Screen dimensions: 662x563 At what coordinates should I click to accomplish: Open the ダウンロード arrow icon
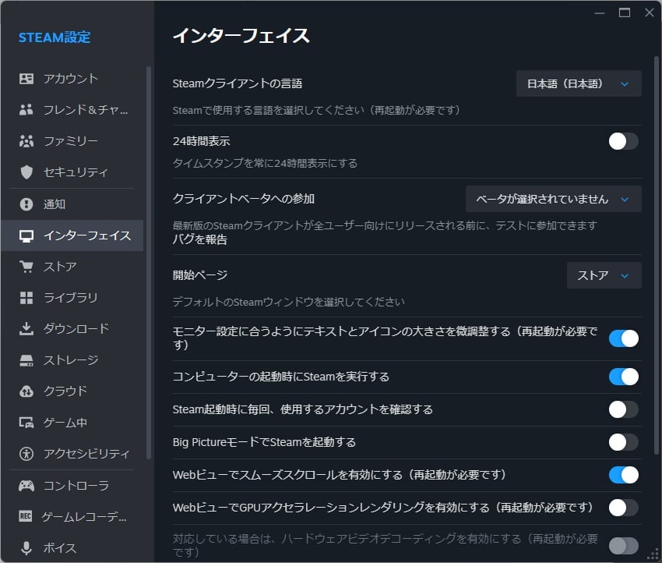tap(27, 329)
